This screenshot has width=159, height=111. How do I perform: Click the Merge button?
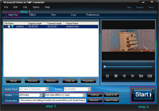(x=14, y=81)
